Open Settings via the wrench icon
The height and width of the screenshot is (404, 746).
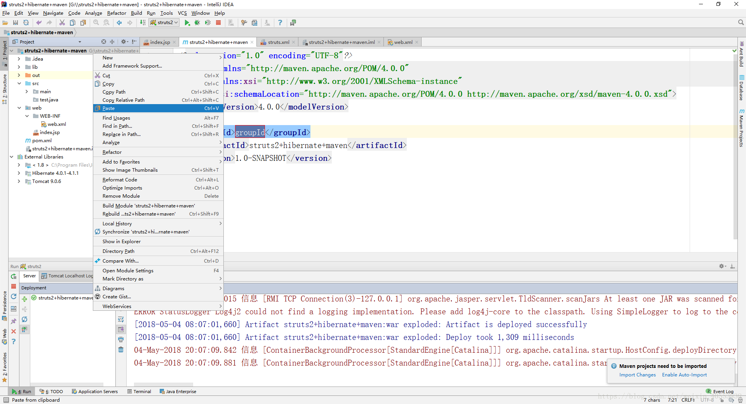point(244,23)
